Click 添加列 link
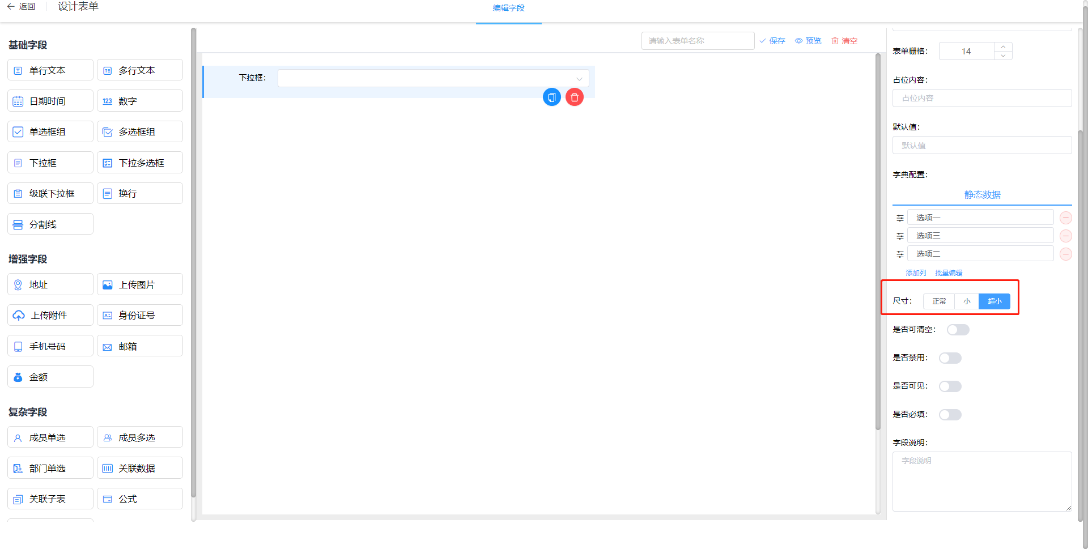Viewport: 1088px width, 549px height. pos(916,273)
